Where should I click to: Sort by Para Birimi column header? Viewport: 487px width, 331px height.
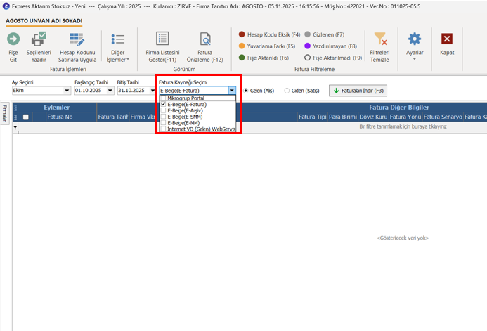(x=343, y=117)
